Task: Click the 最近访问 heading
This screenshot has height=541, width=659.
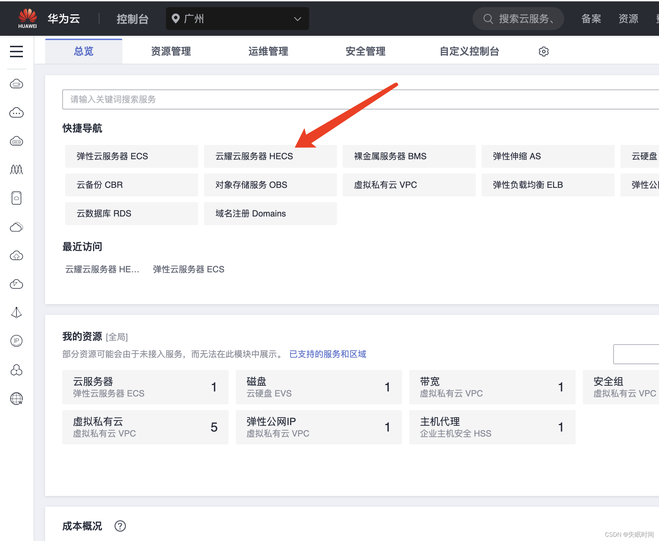Action: coord(82,247)
